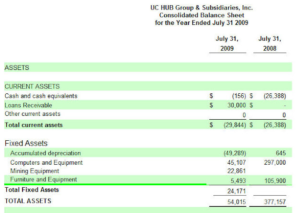Select 'Mining Equipment' label
The height and width of the screenshot is (213, 307).
click(x=35, y=171)
